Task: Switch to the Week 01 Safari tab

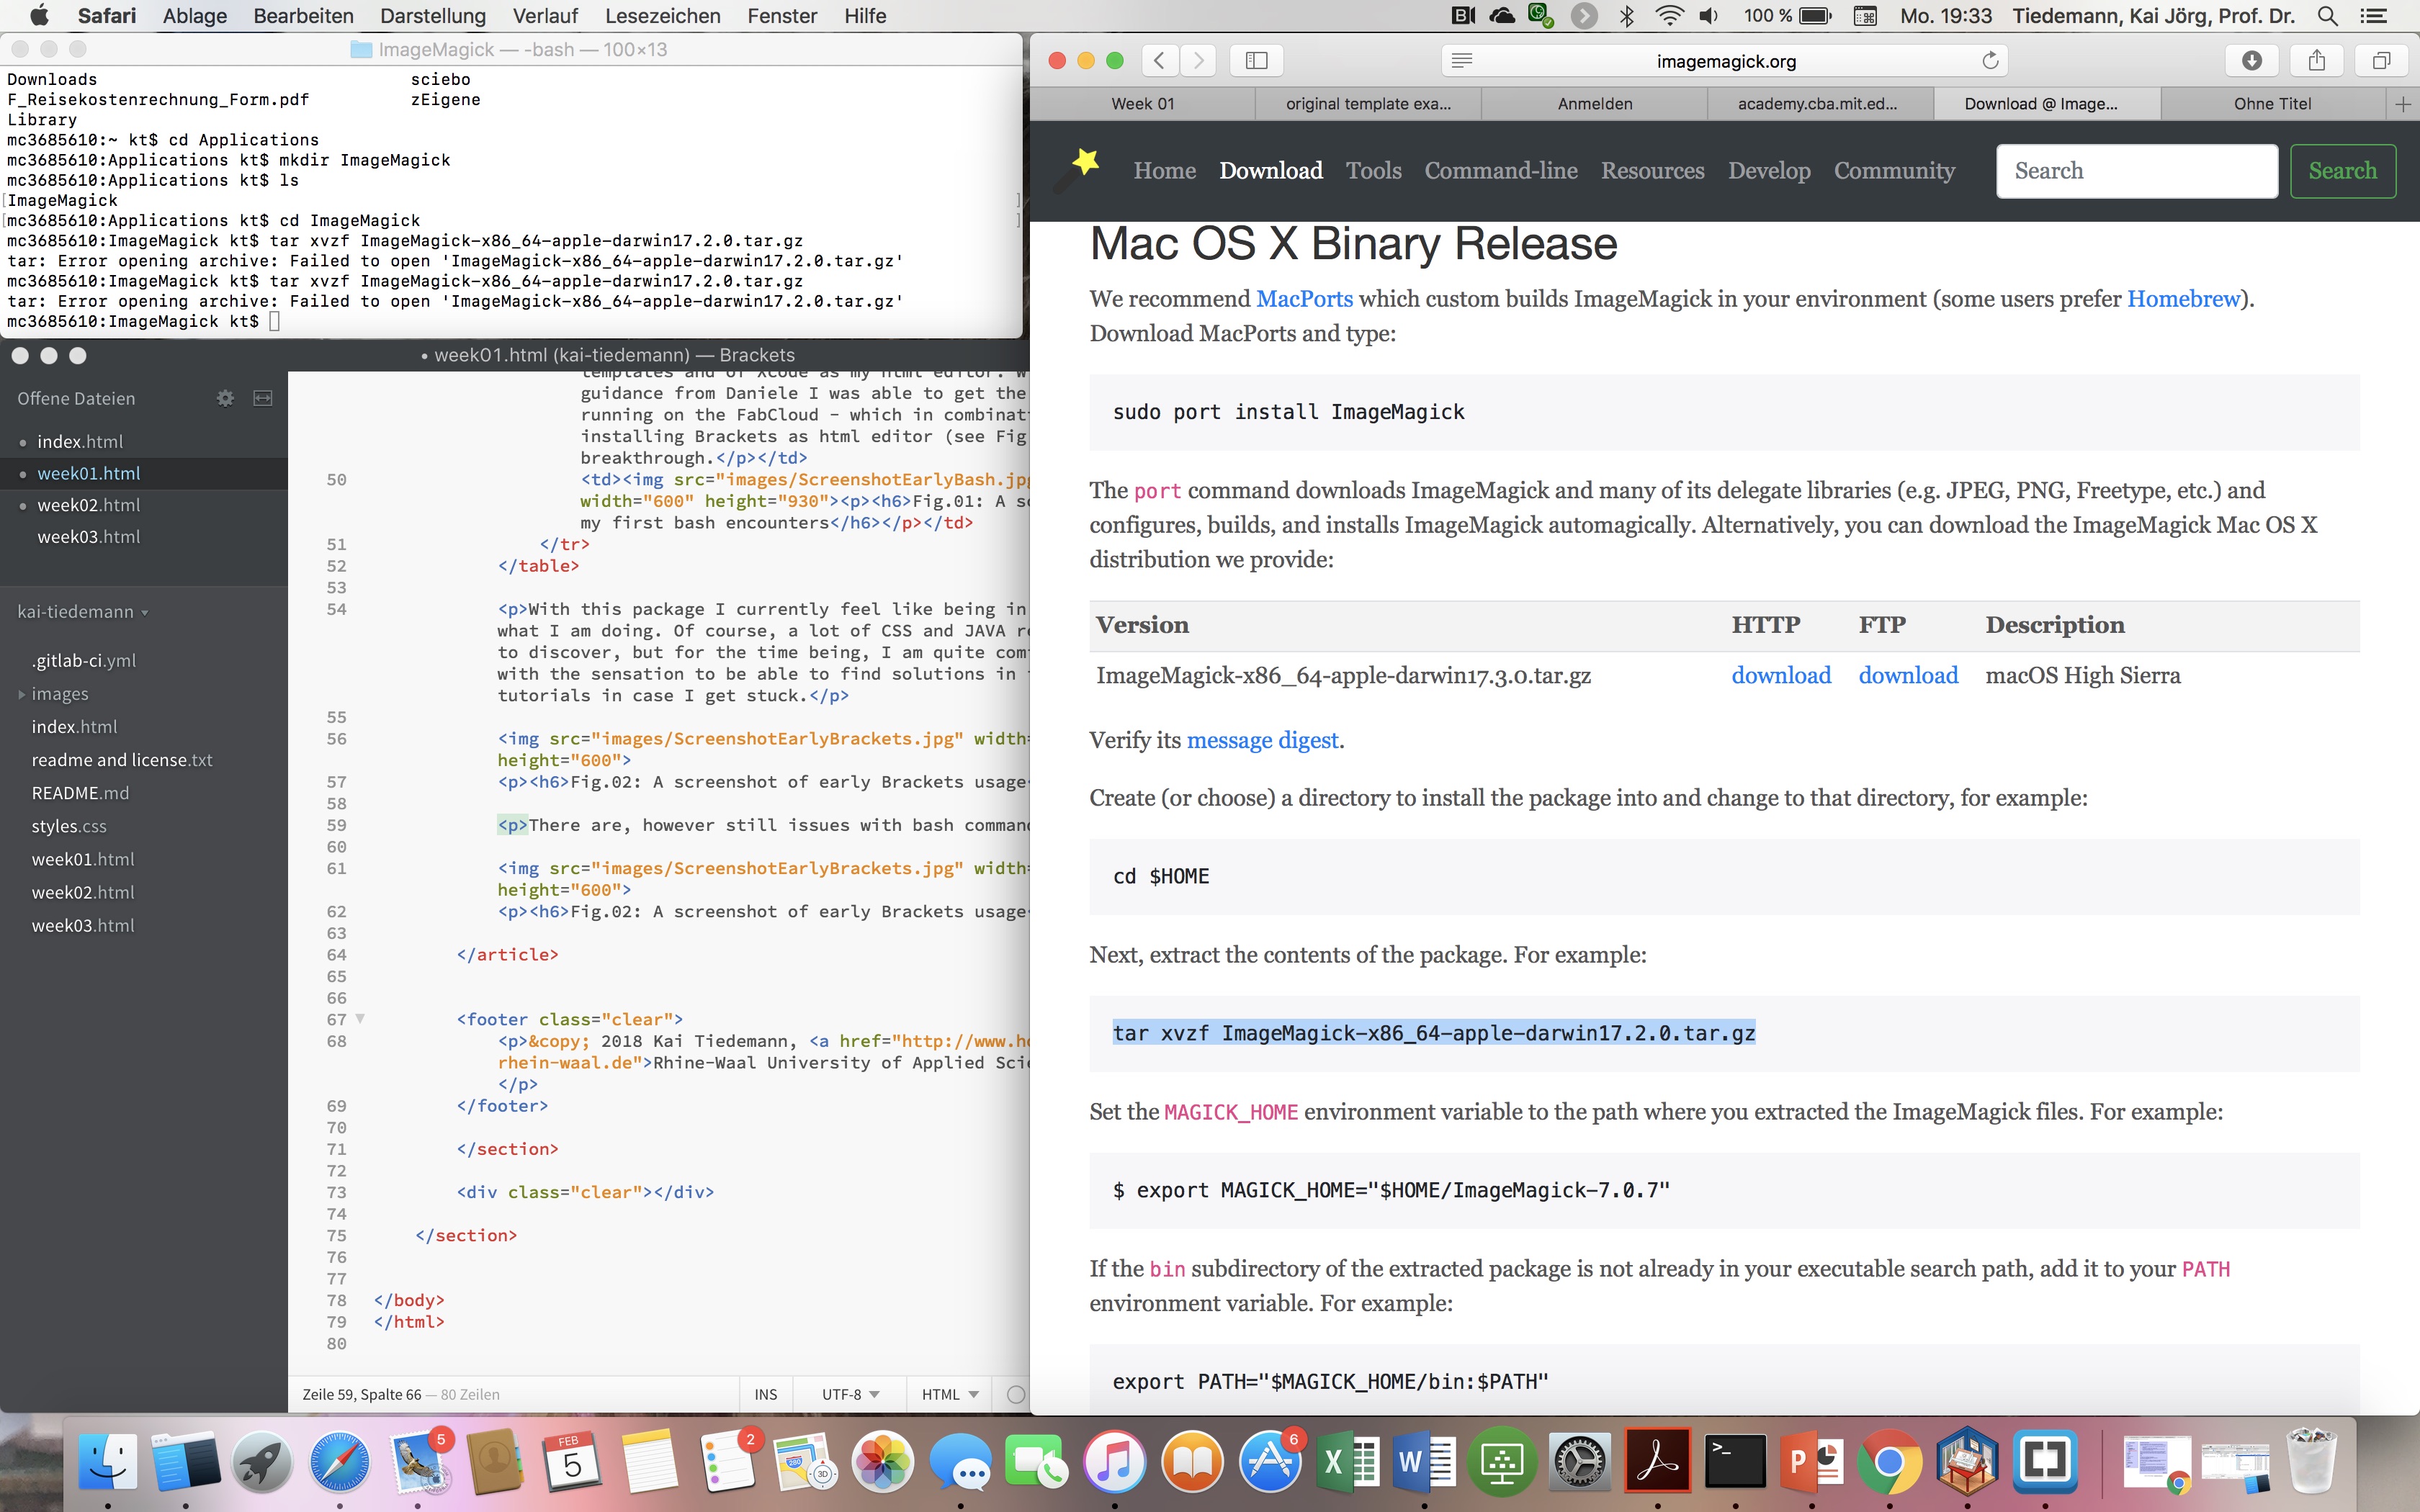Action: pos(1142,103)
